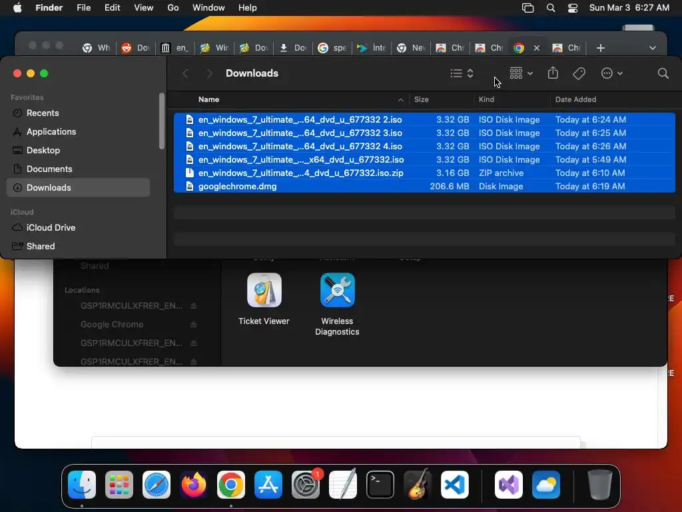Open Google Chrome from the Dock
This screenshot has width=682, height=512.
click(231, 485)
